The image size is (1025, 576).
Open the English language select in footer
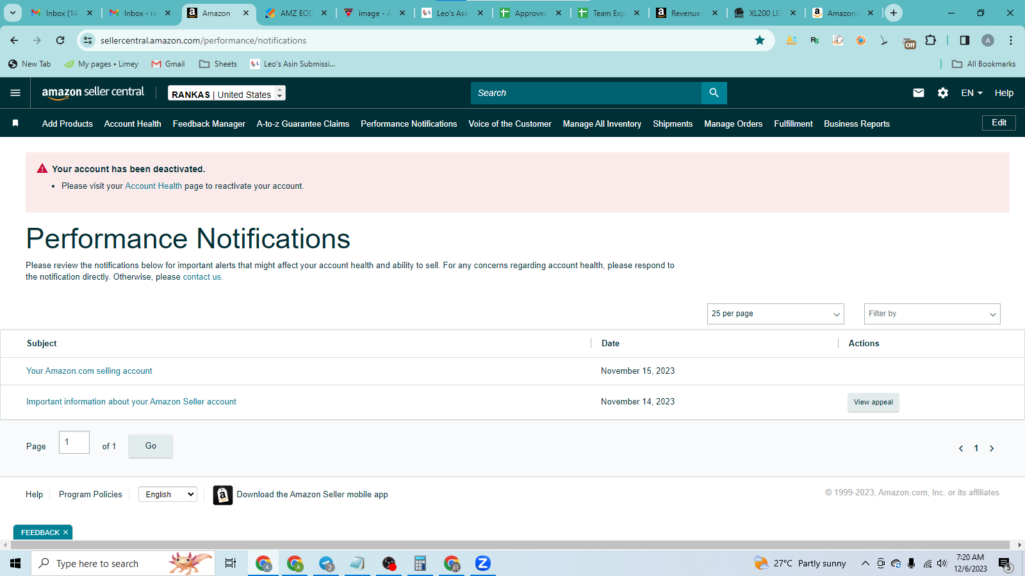coord(168,494)
